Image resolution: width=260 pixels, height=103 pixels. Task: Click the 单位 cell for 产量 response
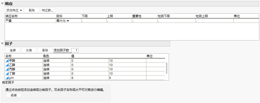246,21
